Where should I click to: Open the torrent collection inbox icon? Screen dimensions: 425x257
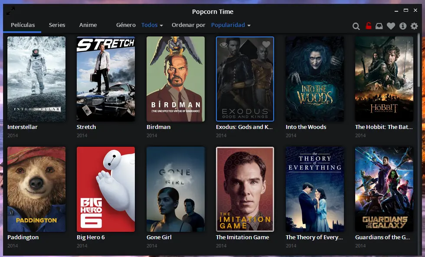click(x=379, y=26)
